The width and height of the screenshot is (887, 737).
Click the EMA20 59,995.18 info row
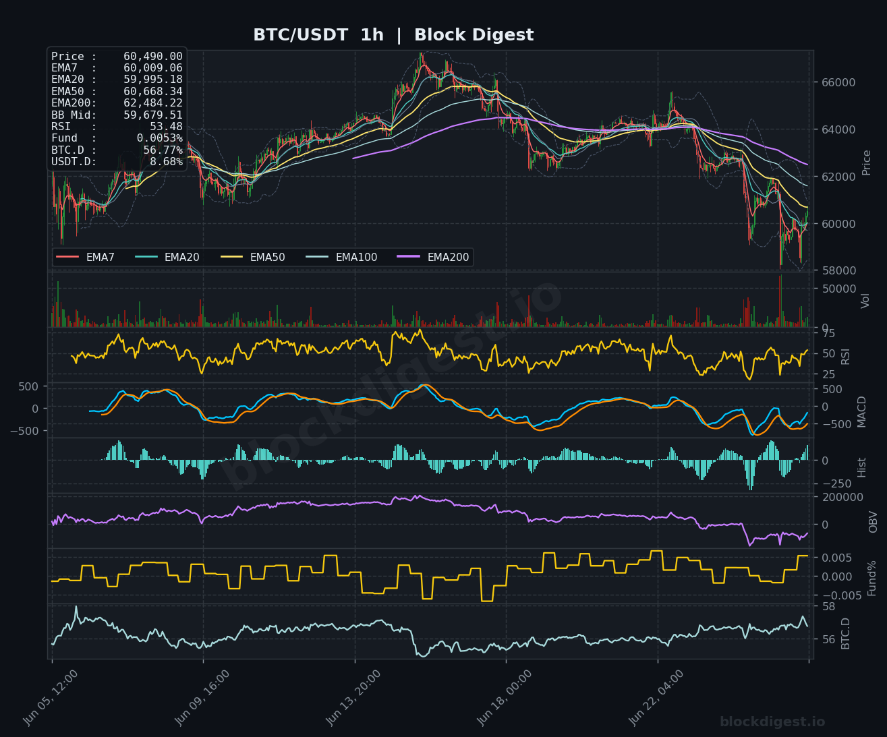[x=117, y=80]
